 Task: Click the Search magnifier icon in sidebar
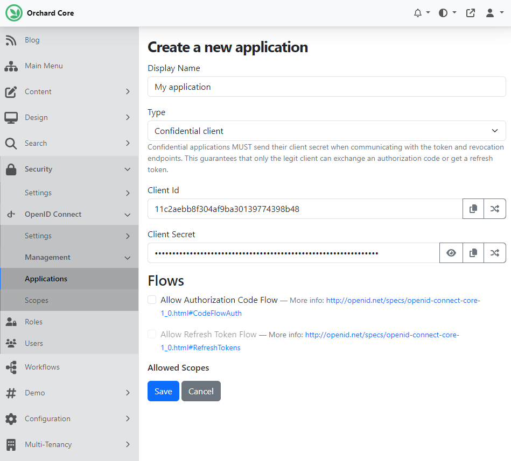coord(11,143)
